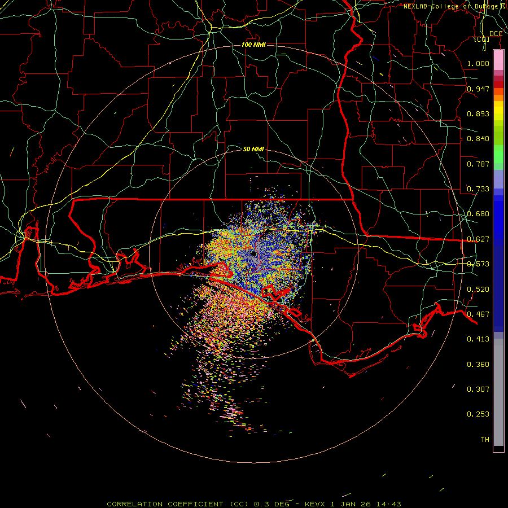Click the "[CC]" legend unit label
Screen dimensions: 508x508
coord(482,39)
